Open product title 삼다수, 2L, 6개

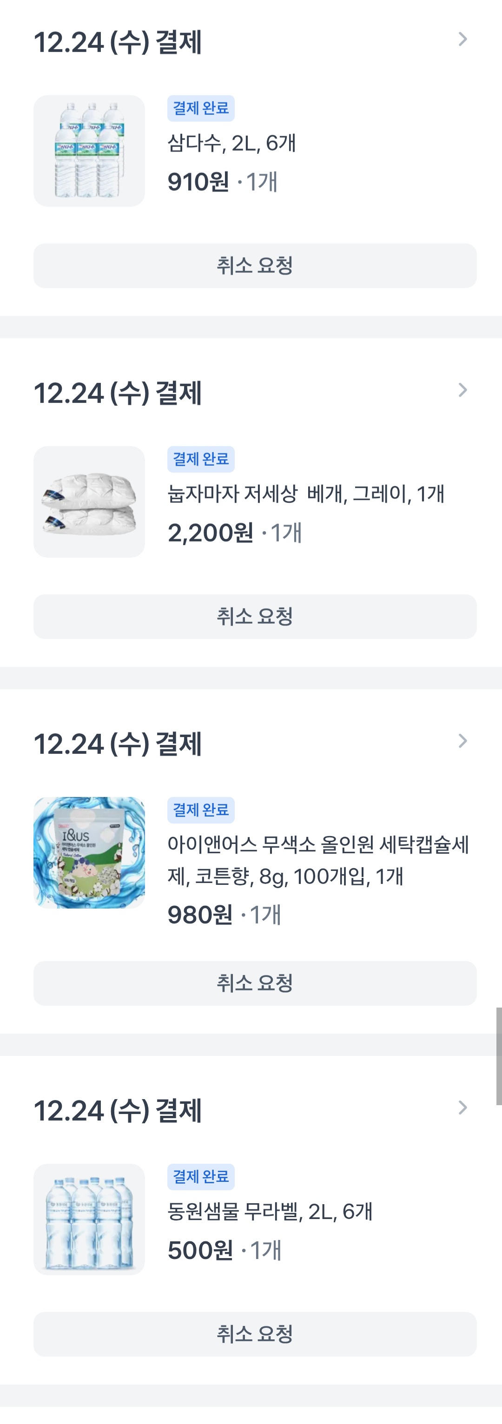coord(231,143)
